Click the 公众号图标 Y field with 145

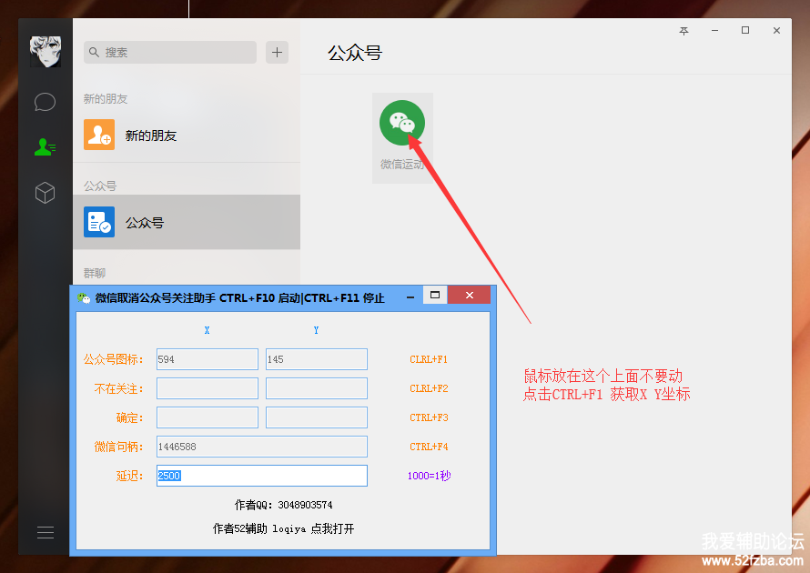[x=317, y=359]
